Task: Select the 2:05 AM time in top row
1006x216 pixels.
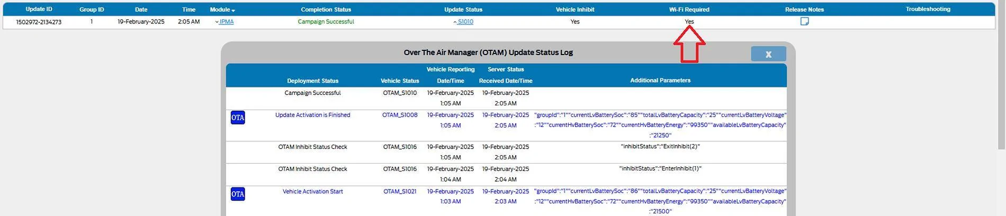Action: [188, 22]
